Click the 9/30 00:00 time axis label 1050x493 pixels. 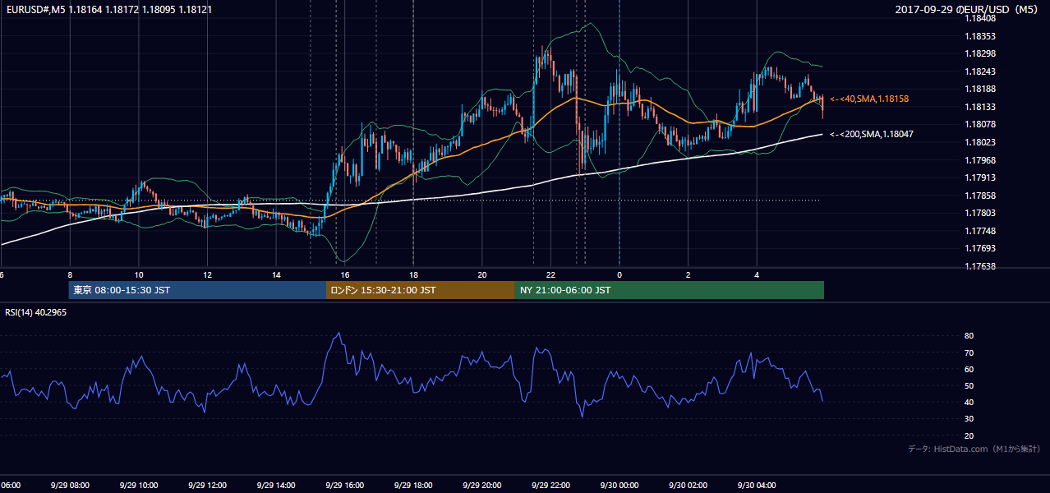coord(619,485)
